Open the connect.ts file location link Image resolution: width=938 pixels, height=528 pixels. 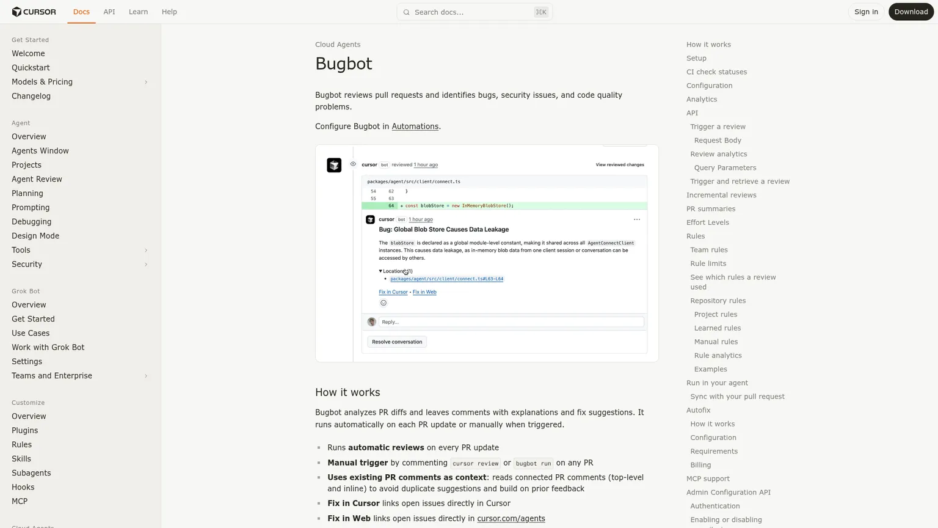[447, 279]
